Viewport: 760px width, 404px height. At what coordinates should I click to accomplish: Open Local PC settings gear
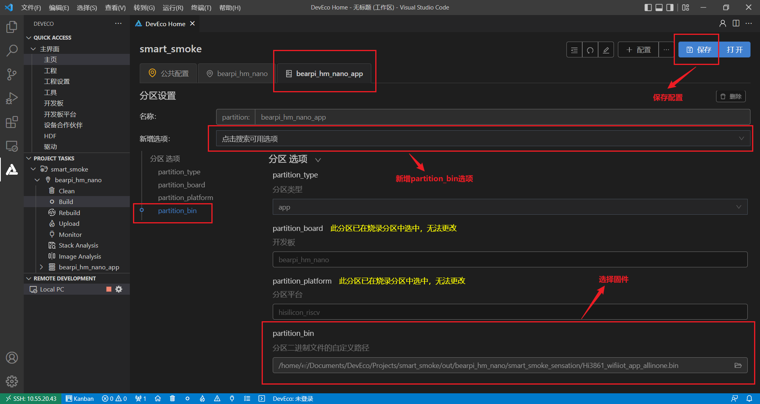[119, 289]
